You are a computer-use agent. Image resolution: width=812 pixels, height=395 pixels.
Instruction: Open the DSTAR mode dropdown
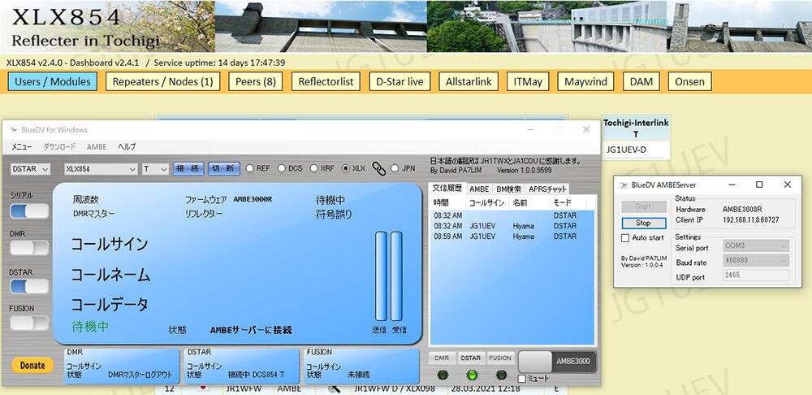coord(30,169)
